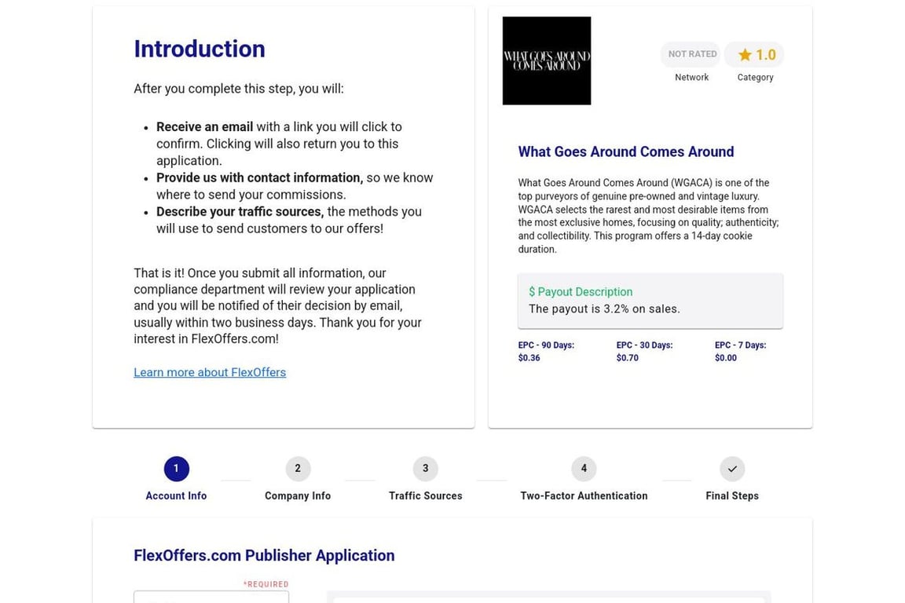Click the Network label under NOT RATED

(x=691, y=77)
